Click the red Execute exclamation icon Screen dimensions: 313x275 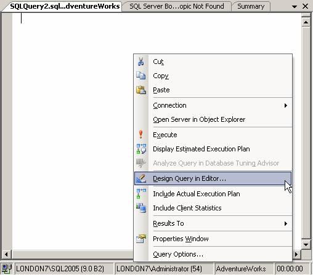point(140,135)
